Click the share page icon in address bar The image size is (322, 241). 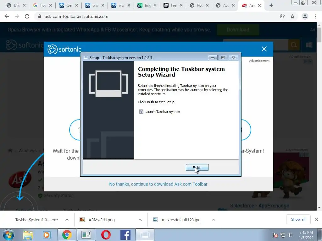pyautogui.click(x=282, y=16)
